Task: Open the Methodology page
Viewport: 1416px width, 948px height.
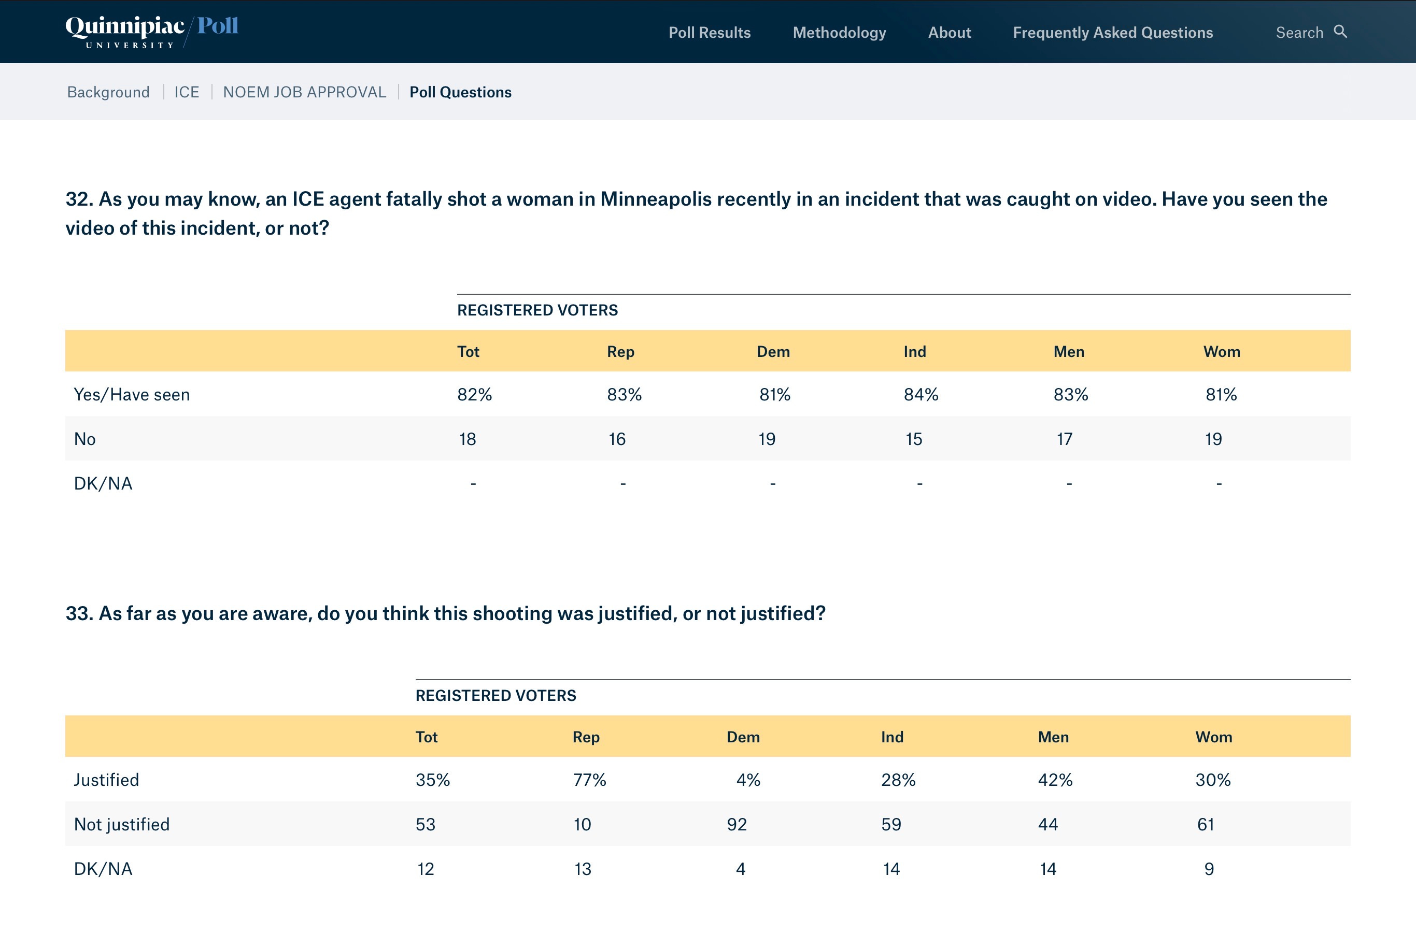Action: coord(839,33)
